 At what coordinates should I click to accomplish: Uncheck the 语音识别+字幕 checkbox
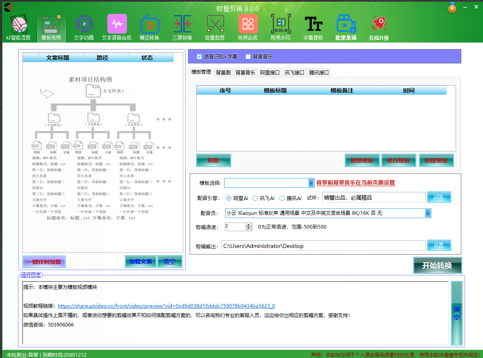[200, 56]
